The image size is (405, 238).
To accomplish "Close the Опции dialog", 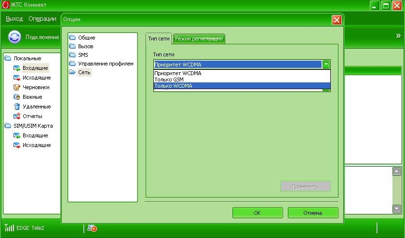I will pyautogui.click(x=337, y=20).
